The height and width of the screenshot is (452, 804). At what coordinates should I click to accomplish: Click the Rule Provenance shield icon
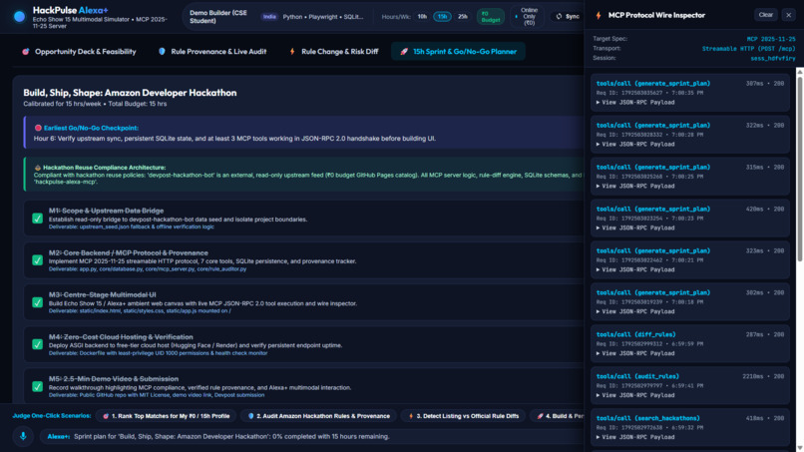point(162,51)
